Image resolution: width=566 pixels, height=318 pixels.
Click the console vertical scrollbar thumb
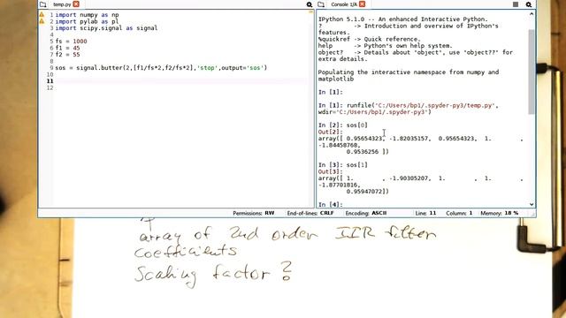point(532,72)
